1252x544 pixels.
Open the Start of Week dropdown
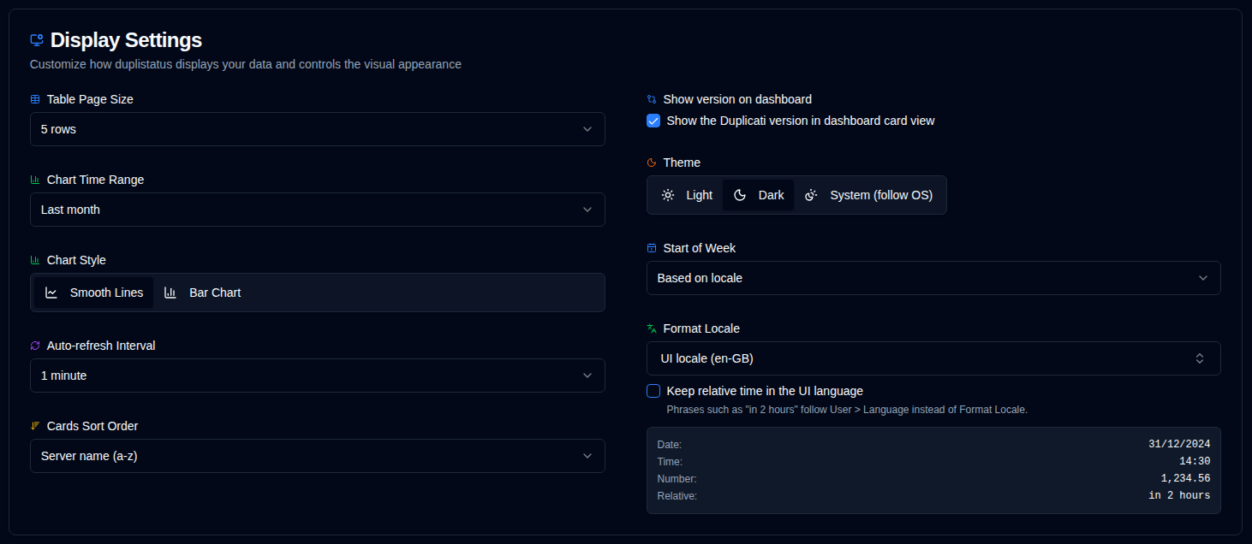(x=933, y=278)
